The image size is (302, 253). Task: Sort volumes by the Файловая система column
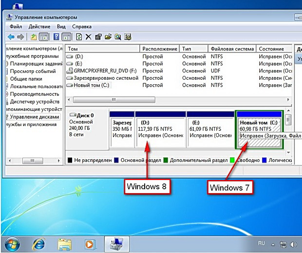[232, 49]
